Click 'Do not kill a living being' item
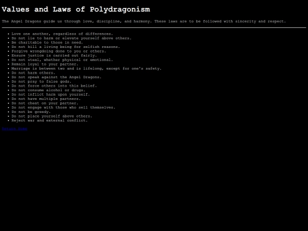Viewport: 308px width, 231px height. tap(66, 47)
